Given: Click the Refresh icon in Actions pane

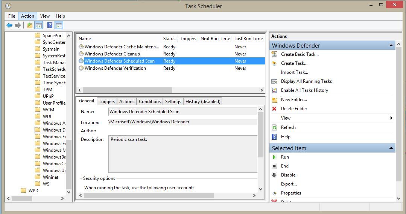Looking at the screenshot, I should (274, 127).
